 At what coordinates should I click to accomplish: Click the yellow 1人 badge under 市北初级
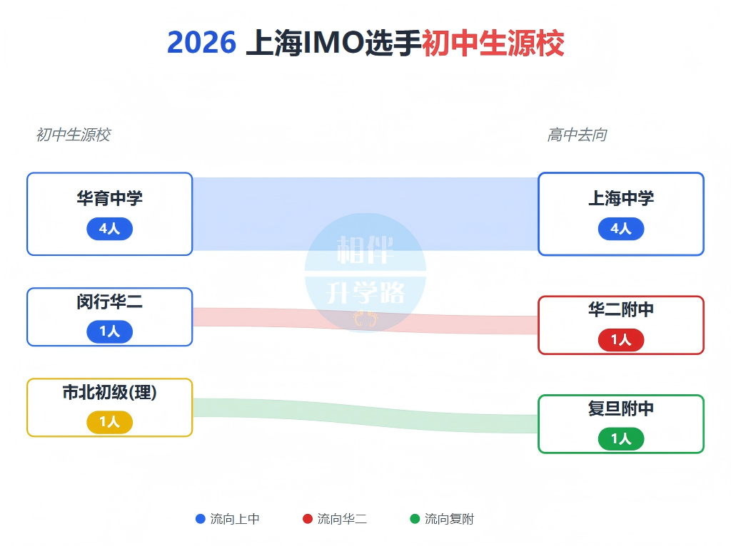tap(109, 422)
